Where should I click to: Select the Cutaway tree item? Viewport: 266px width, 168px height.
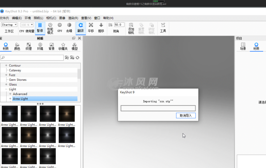pos(15,70)
